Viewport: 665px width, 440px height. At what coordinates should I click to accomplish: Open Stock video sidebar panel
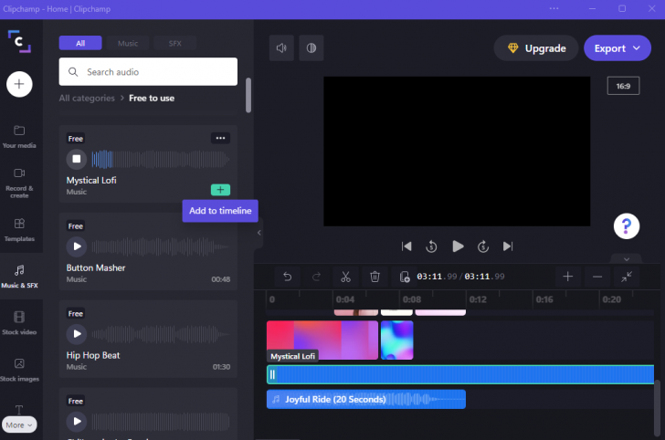click(19, 323)
